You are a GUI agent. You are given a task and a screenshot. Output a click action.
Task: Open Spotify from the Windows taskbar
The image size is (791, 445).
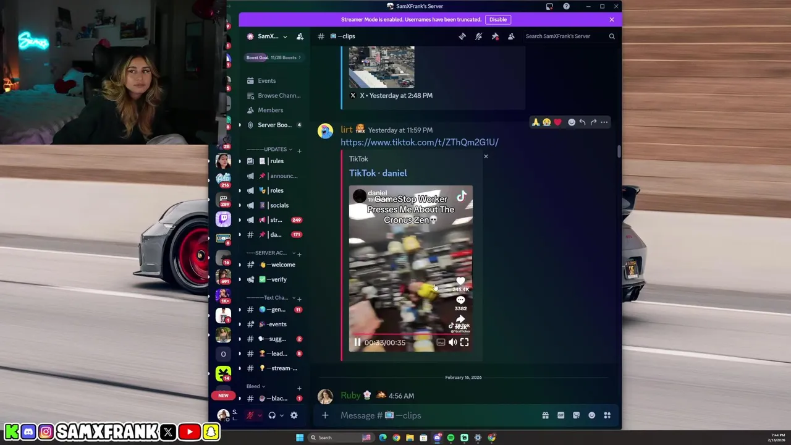click(450, 438)
